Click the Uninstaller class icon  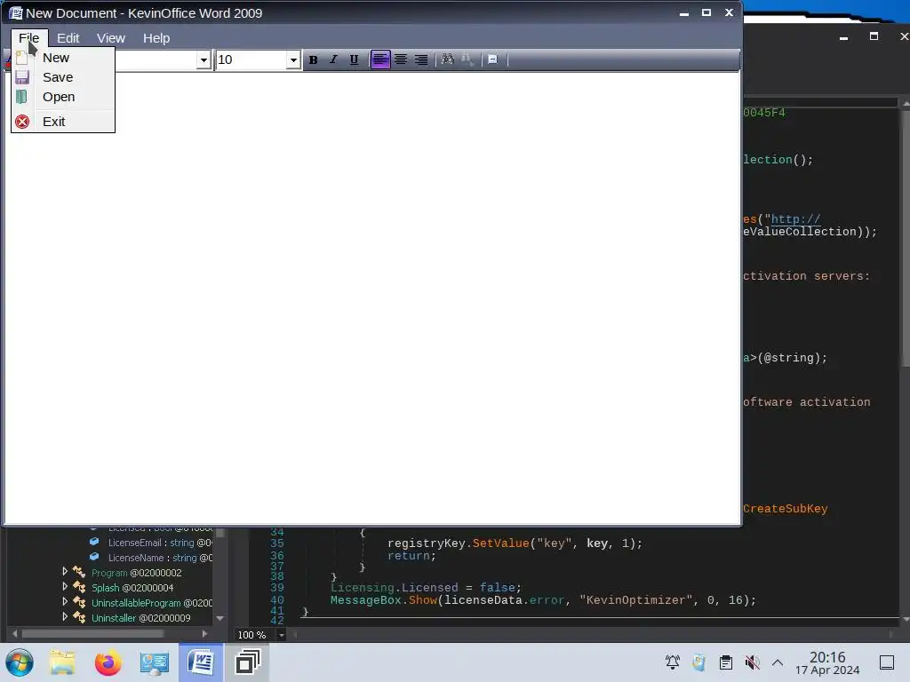tap(79, 618)
